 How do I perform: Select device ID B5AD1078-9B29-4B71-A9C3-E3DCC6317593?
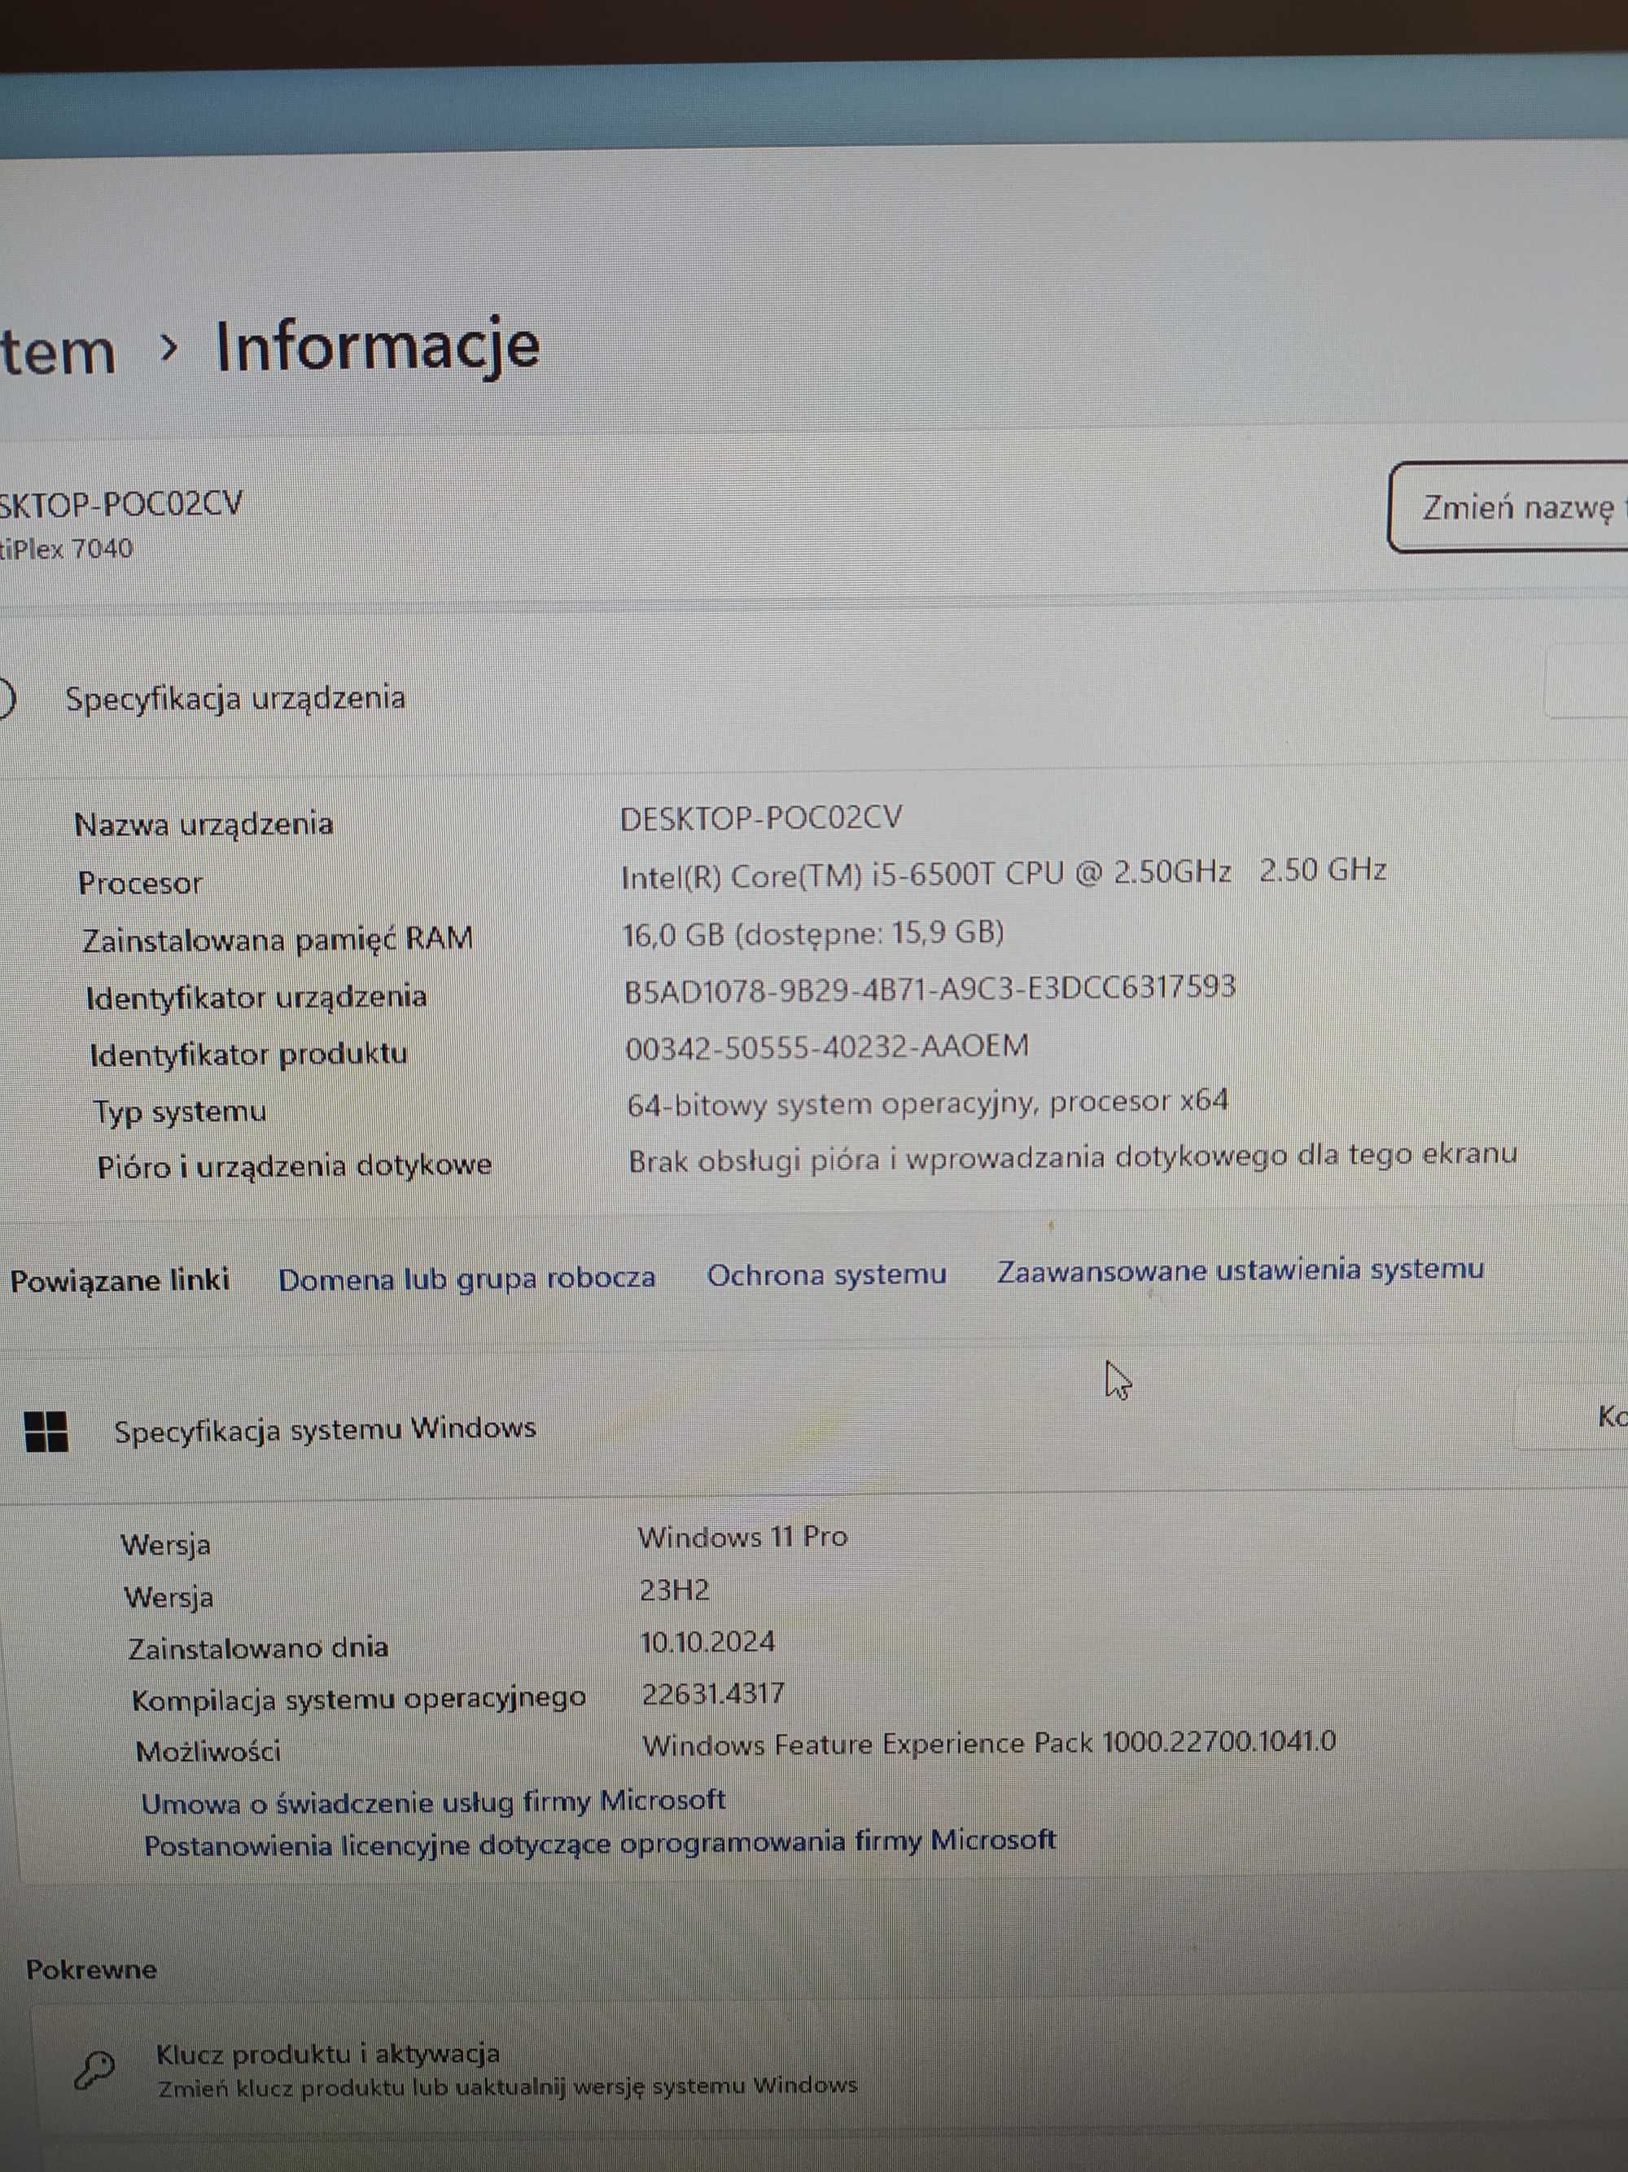[x=930, y=989]
